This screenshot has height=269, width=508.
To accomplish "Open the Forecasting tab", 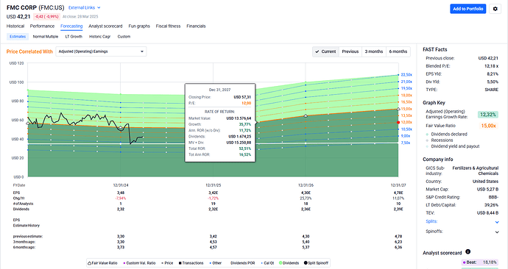I will (x=71, y=26).
